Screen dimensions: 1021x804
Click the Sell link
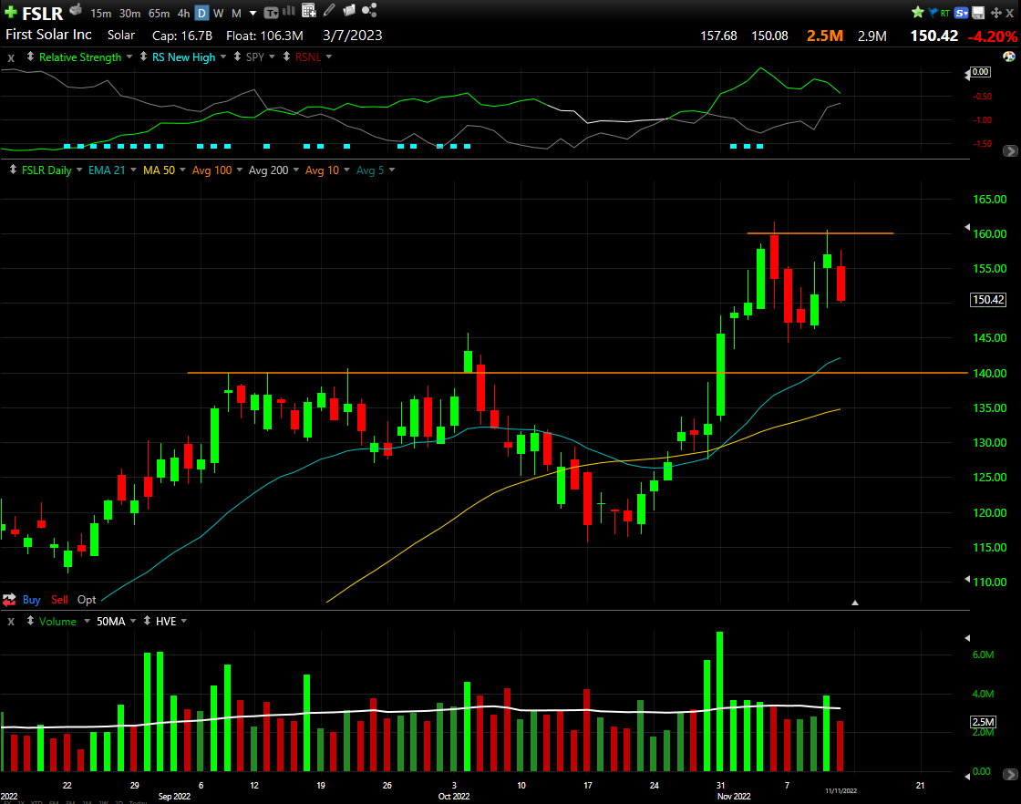(59, 600)
